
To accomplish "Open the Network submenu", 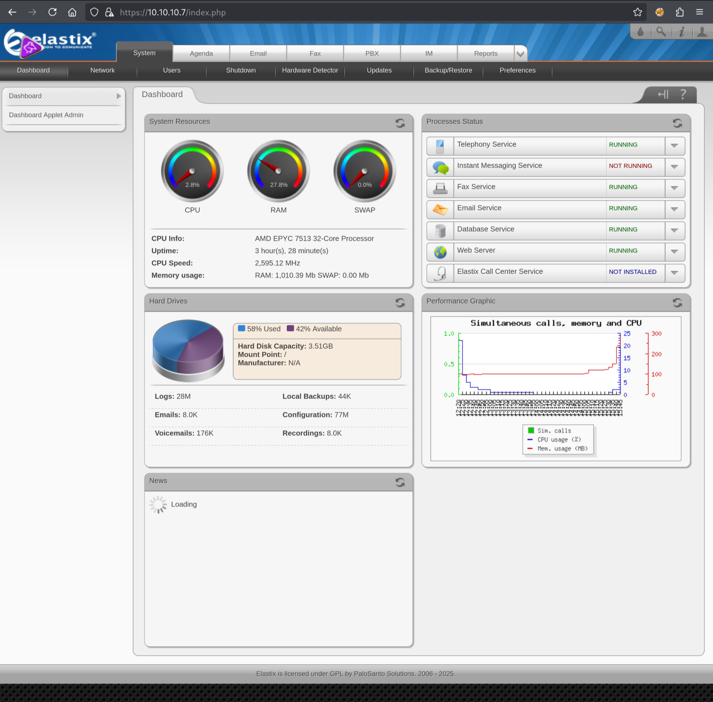I will tap(103, 70).
